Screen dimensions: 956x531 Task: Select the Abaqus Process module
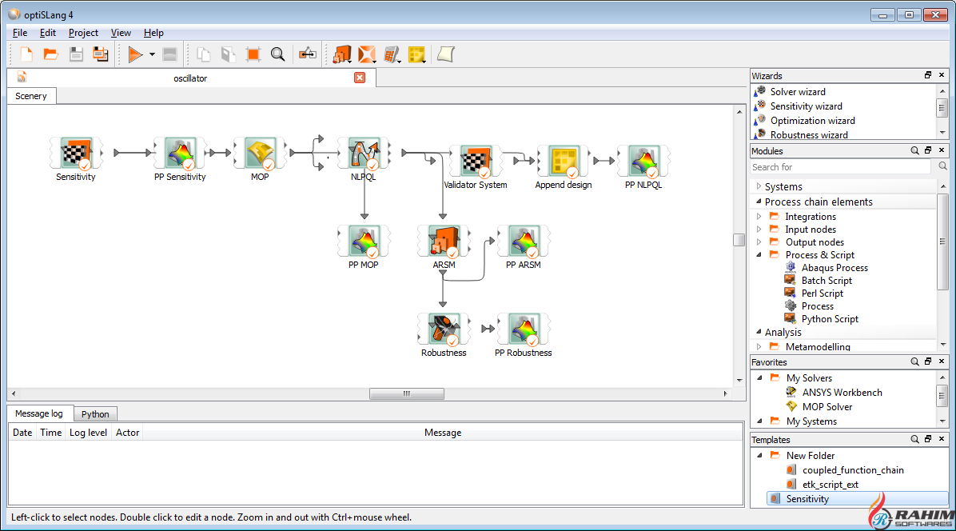(x=834, y=268)
